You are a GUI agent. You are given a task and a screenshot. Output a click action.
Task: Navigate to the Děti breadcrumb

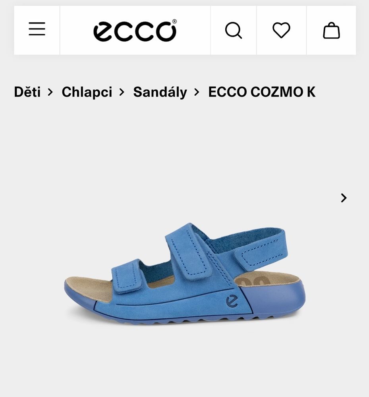coord(27,92)
